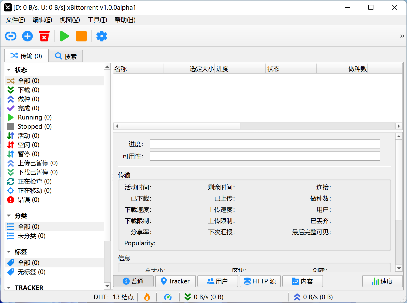Screen dimensions: 407x303
Task: Select category 全部 (0) with list icon
Action: point(54,227)
